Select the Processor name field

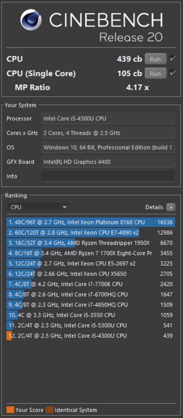pos(108,119)
